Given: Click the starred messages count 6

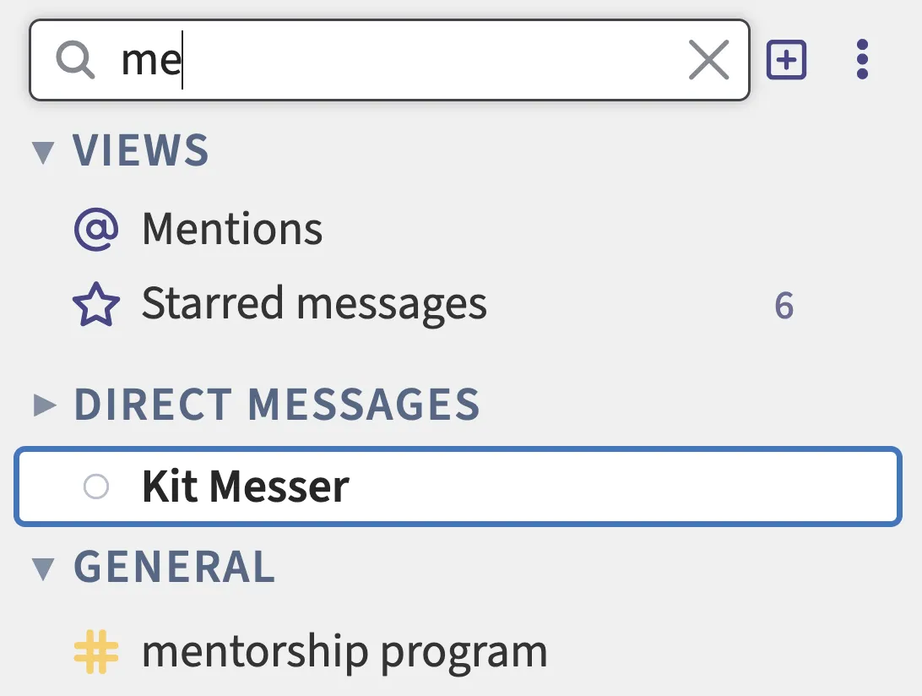Looking at the screenshot, I should pyautogui.click(x=784, y=306).
